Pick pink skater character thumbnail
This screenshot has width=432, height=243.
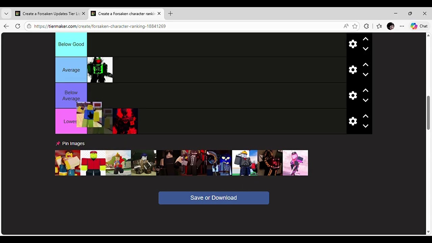point(295,163)
